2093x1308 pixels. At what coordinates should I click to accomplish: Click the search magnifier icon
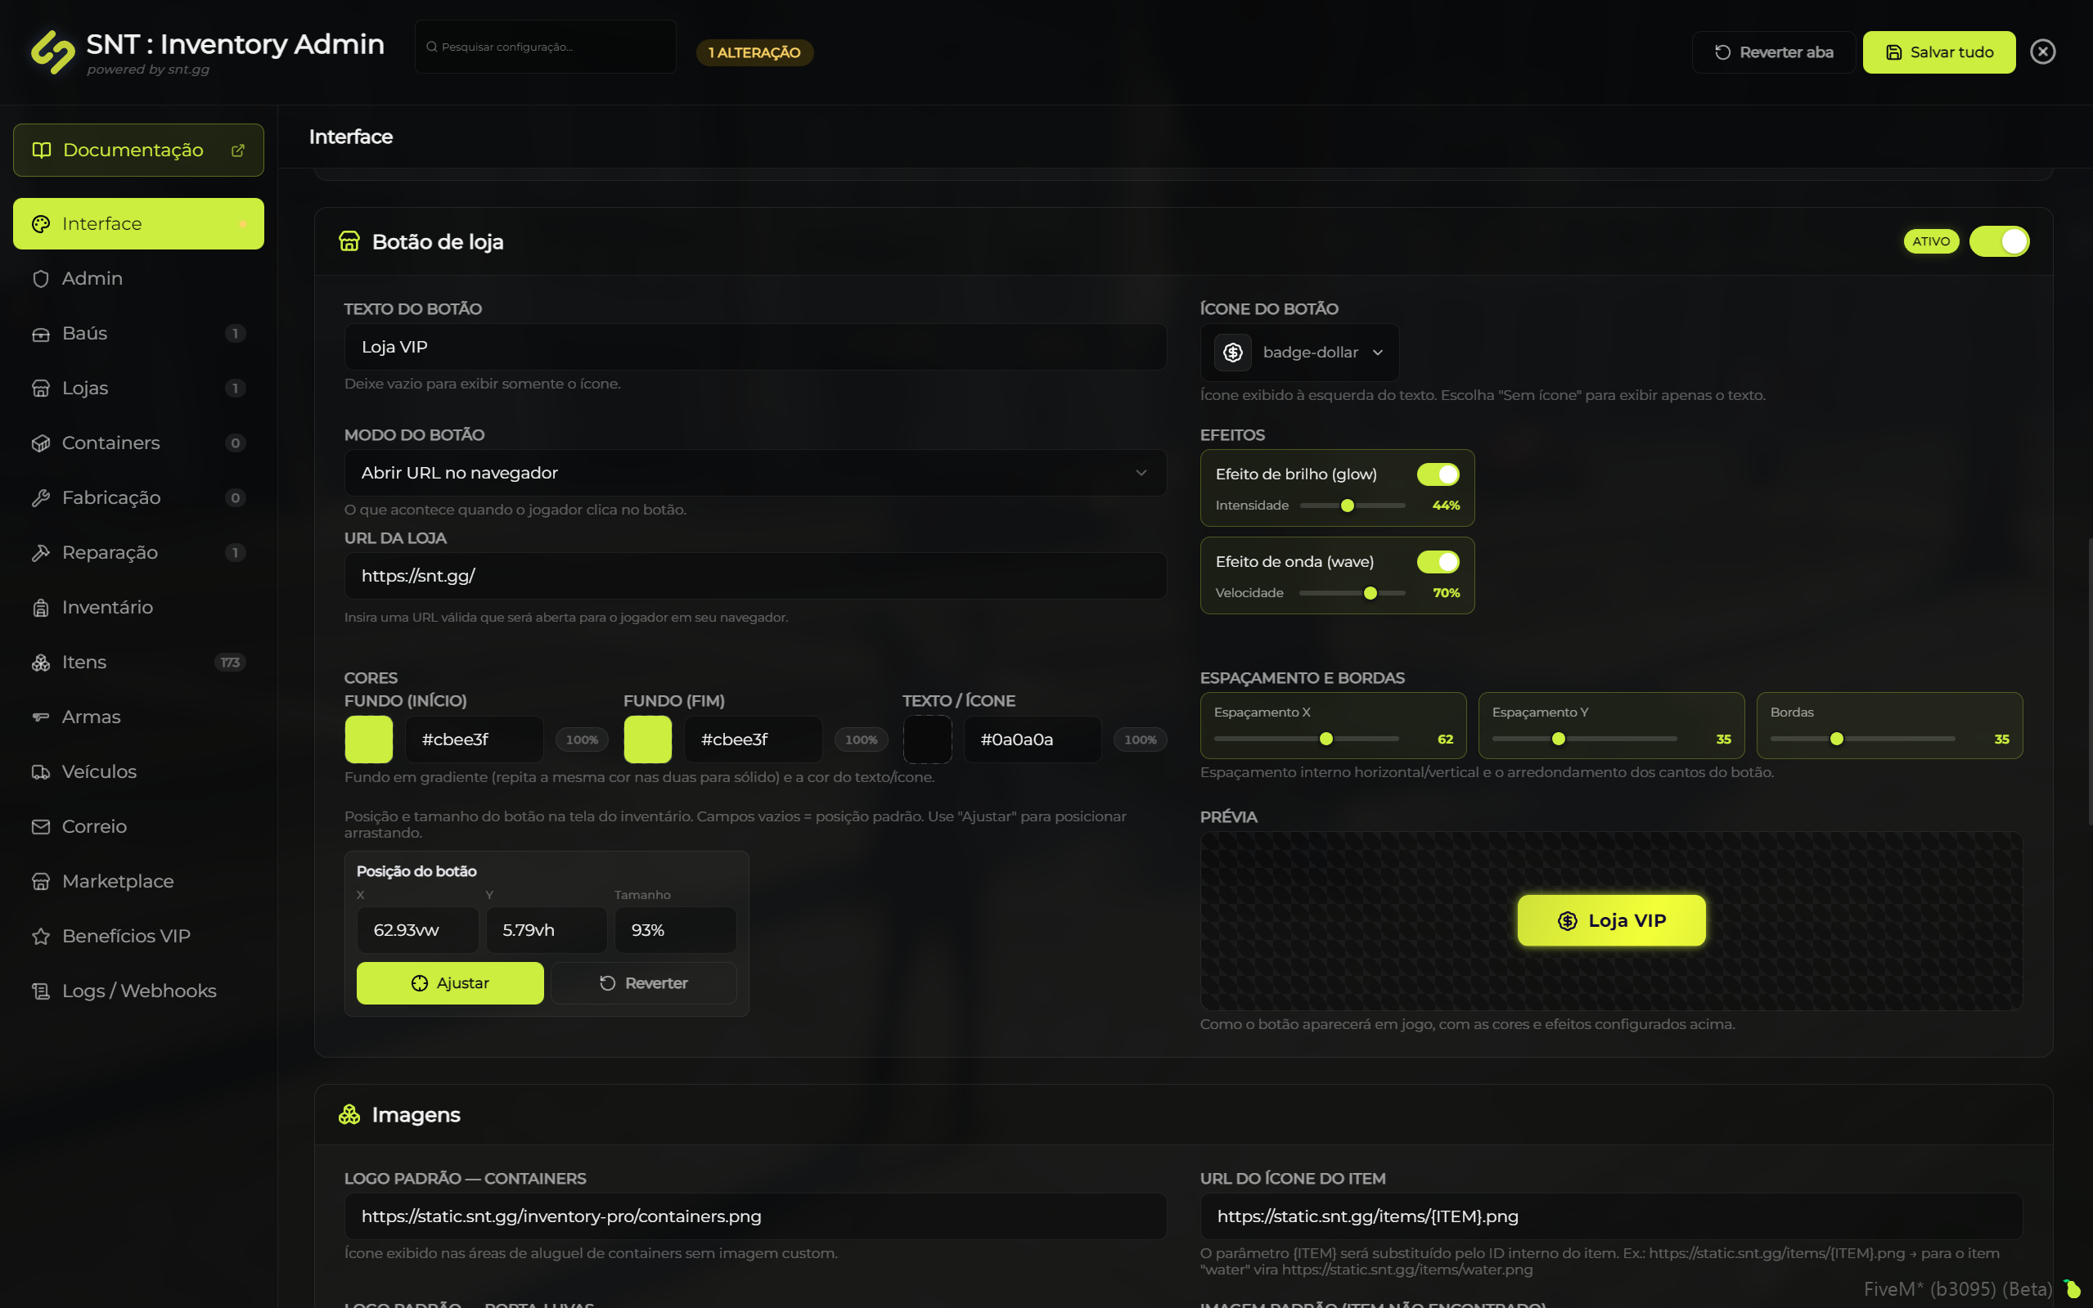tap(431, 47)
